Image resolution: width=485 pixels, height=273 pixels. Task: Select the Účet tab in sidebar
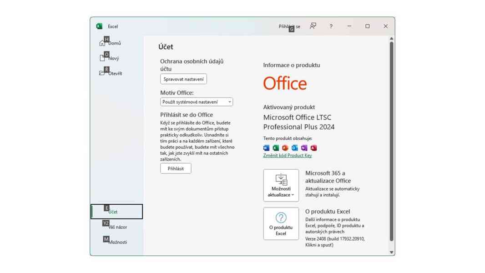tap(117, 212)
